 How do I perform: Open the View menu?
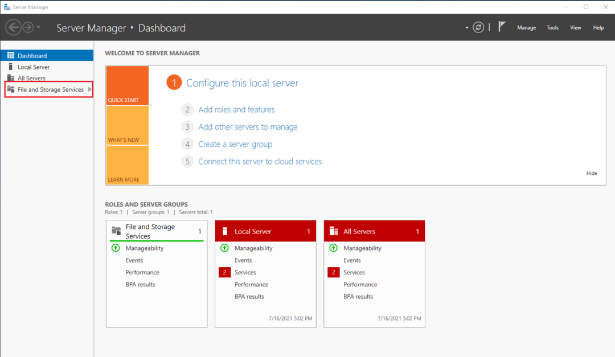pyautogui.click(x=576, y=27)
